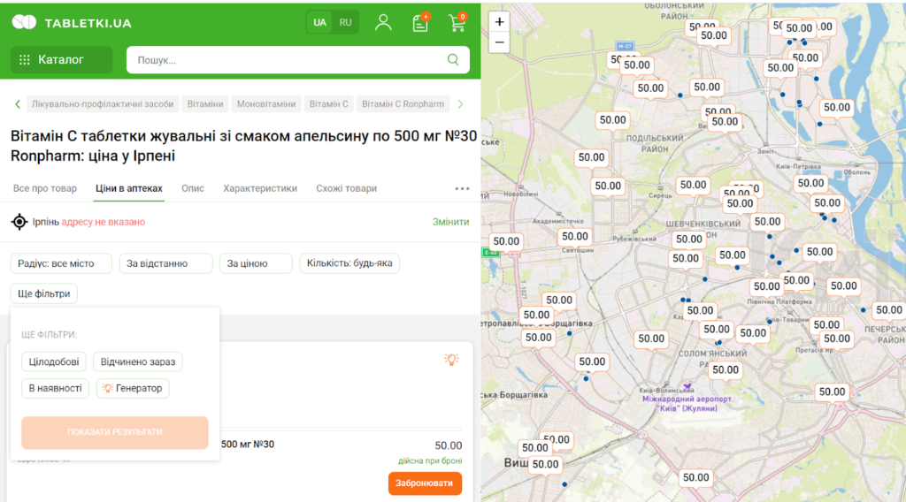The width and height of the screenshot is (906, 502).
Task: Open the orders list clipboard icon
Action: 420,23
